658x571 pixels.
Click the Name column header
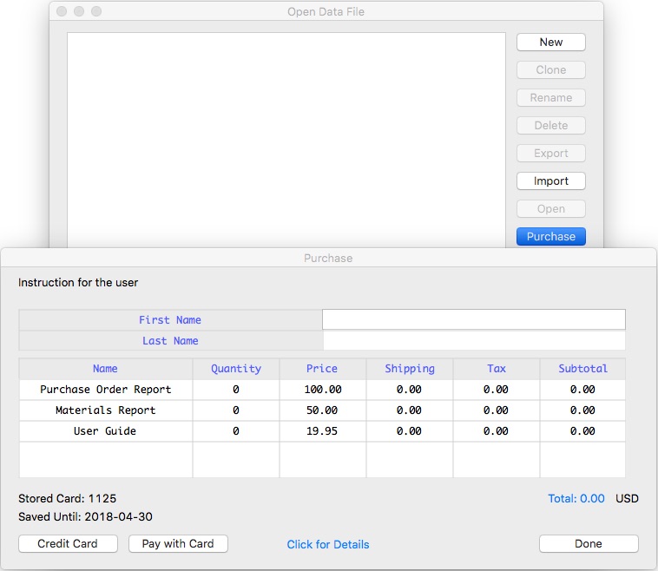point(105,369)
